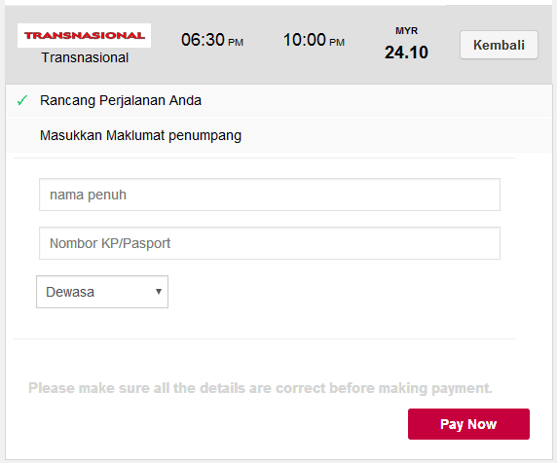Click the PM label beside 06:30
This screenshot has width=558, height=463.
point(236,43)
